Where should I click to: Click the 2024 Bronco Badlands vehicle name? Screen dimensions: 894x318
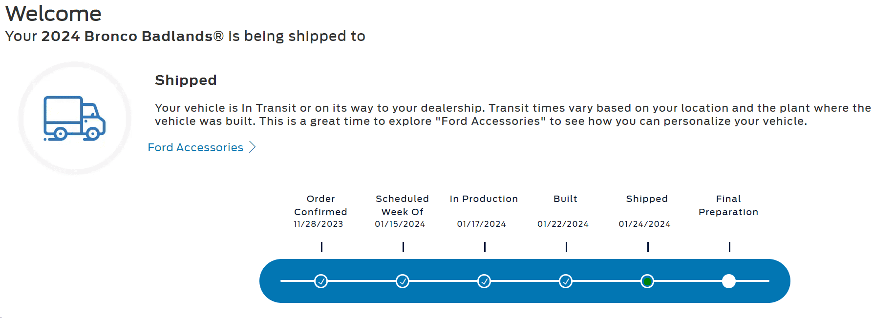click(x=132, y=36)
